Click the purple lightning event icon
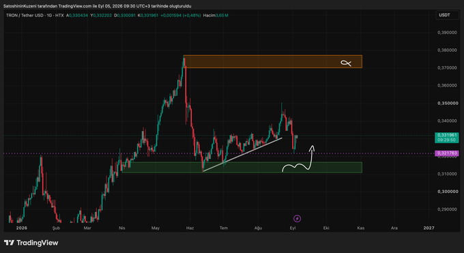This screenshot has width=464, height=253. tap(297, 218)
